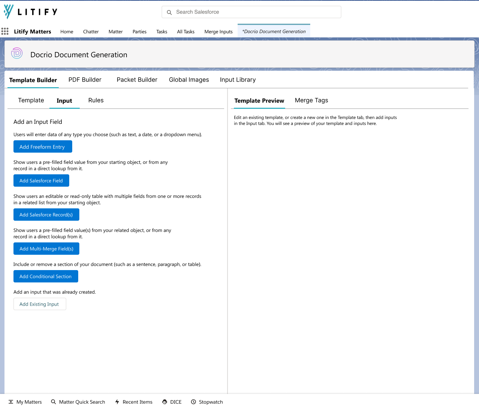Click the Matter Quick Search magnifier icon

coord(54,402)
